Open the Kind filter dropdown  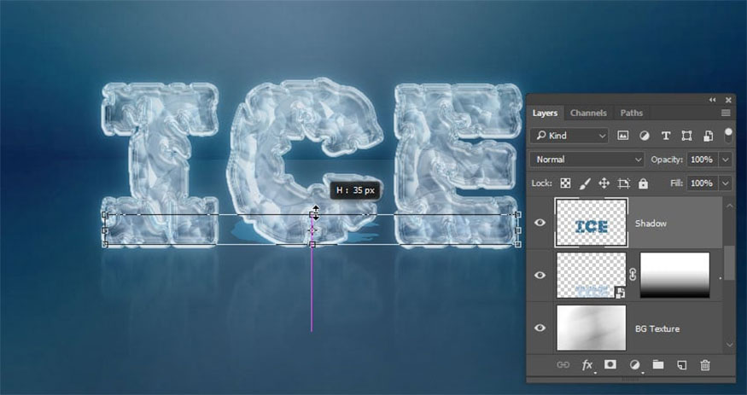click(x=569, y=136)
